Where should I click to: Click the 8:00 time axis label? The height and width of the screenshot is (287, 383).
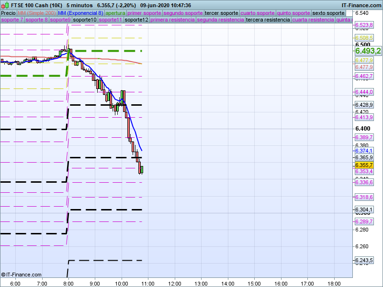68,284
